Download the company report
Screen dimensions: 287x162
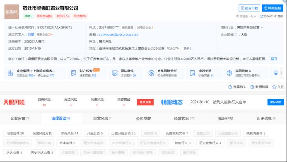tap(249, 8)
